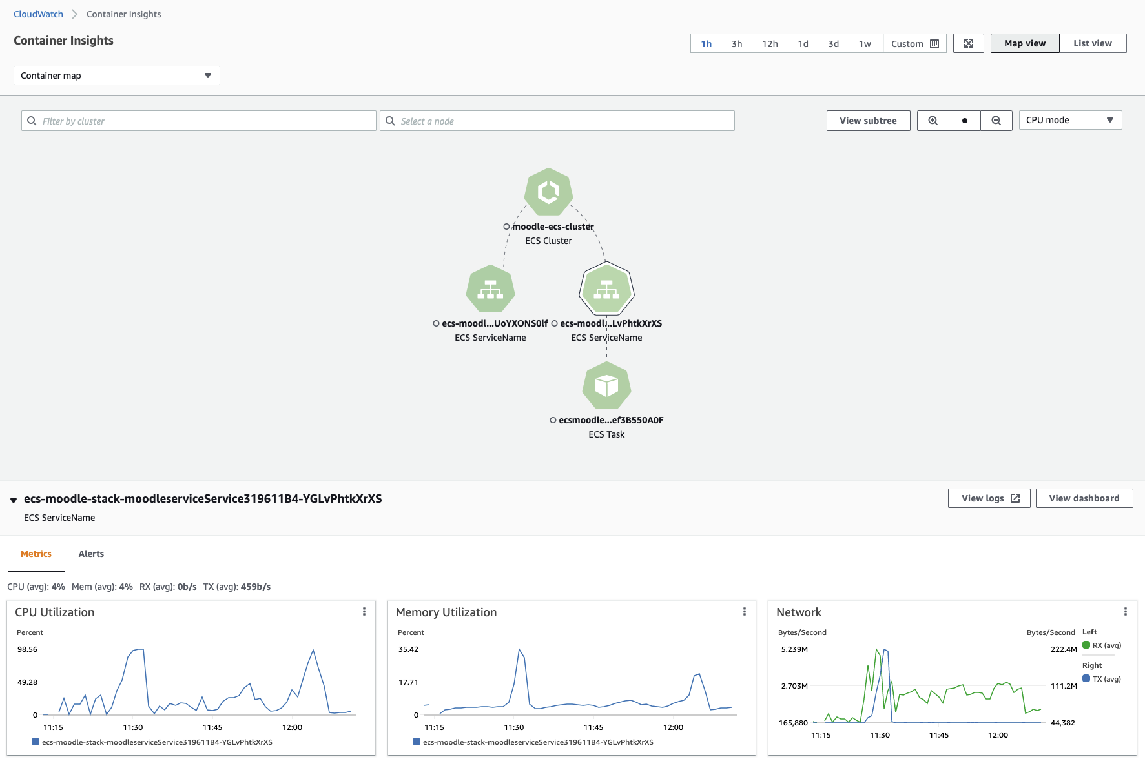Click the zoom in magnifier icon

coord(933,121)
